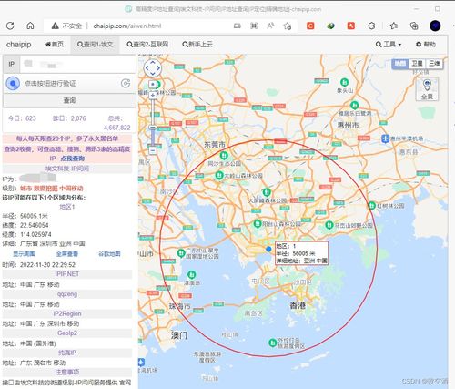
Task: Click the qqzeng section header
Action: click(67, 294)
